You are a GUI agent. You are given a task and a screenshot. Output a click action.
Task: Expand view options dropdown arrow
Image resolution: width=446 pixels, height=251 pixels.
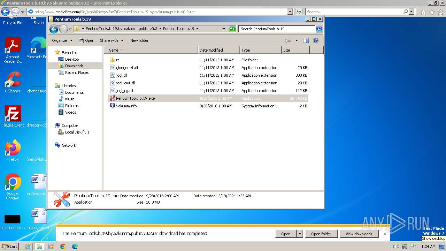[x=297, y=40]
